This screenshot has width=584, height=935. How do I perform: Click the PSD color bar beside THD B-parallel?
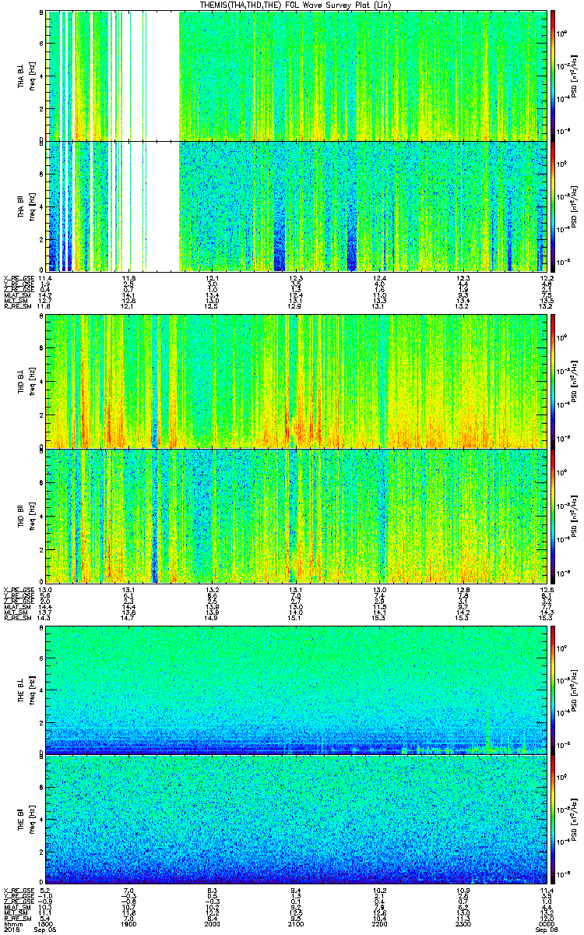(x=554, y=516)
